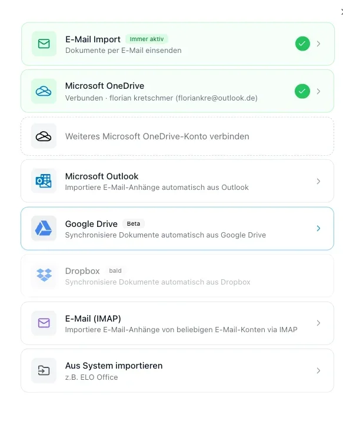Click the Google Drive title text
The image size is (343, 428).
91,224
